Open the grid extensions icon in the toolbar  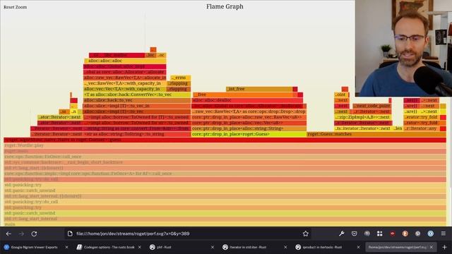coord(380,234)
